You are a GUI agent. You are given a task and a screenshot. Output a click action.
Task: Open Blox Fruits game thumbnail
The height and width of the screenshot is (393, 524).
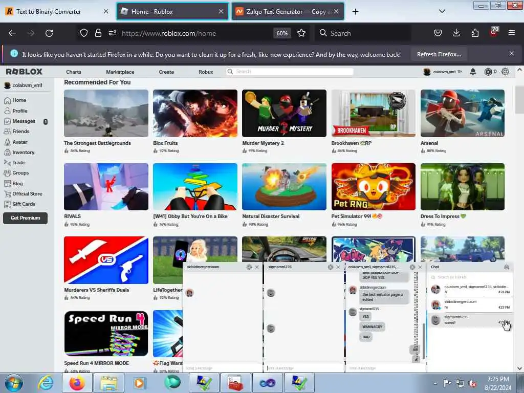pyautogui.click(x=195, y=113)
